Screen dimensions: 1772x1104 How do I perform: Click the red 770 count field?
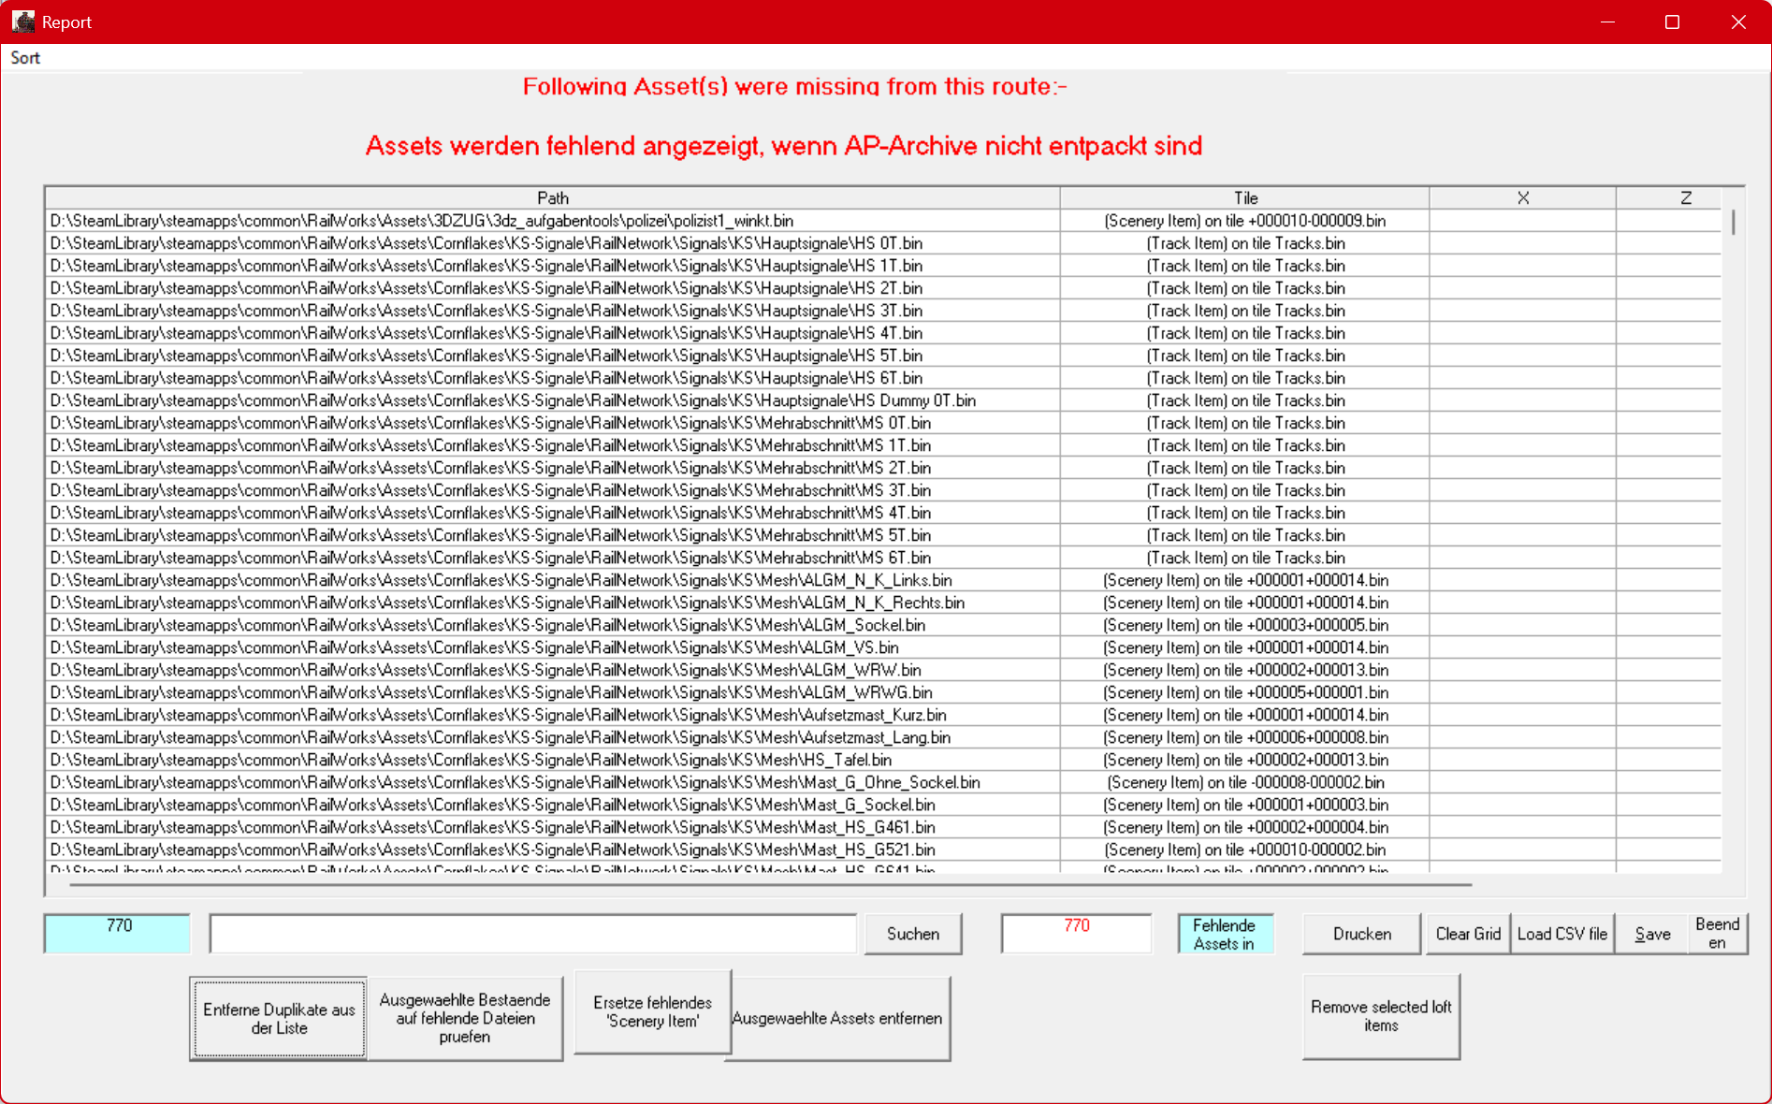point(1076,934)
